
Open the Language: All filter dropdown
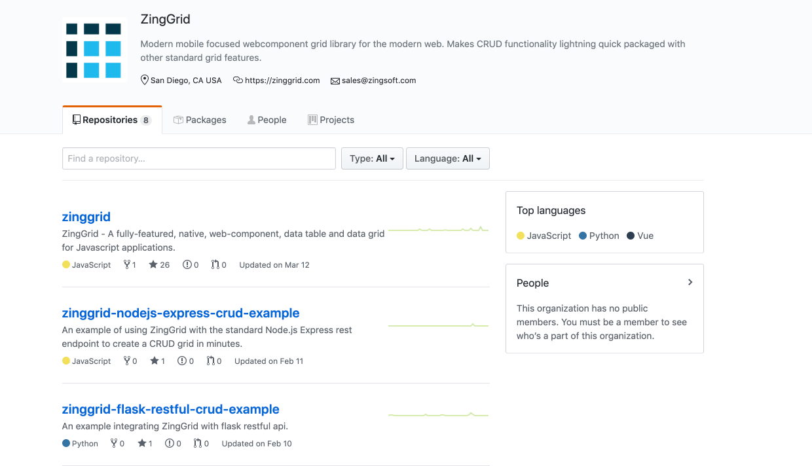pos(447,158)
